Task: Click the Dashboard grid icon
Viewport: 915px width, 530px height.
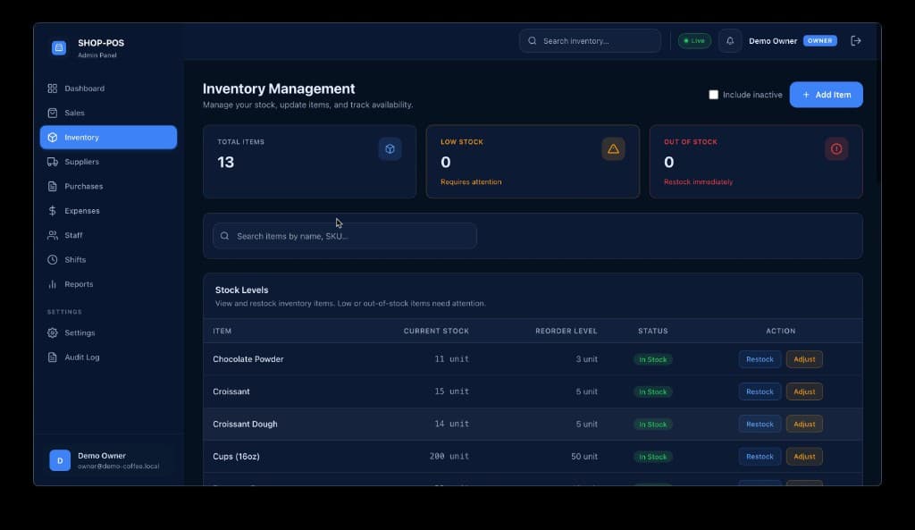Action: [53, 88]
